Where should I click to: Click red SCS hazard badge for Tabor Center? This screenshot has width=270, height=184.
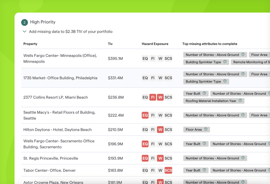point(168,170)
